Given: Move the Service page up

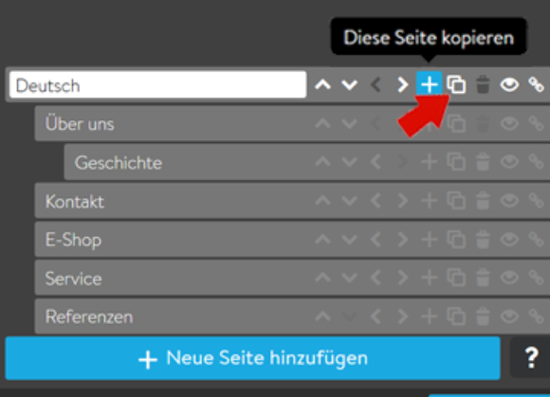Looking at the screenshot, I should [323, 278].
